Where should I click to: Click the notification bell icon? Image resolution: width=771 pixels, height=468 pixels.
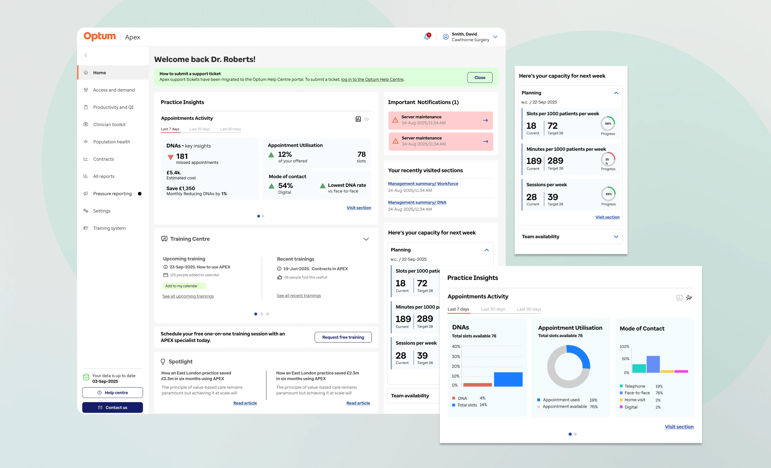coord(427,37)
